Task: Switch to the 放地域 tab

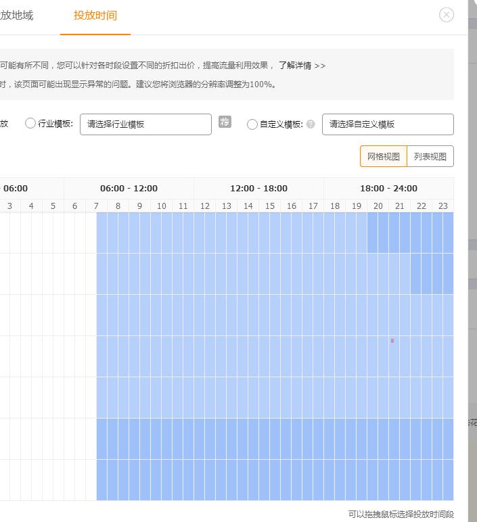Action: (x=17, y=16)
